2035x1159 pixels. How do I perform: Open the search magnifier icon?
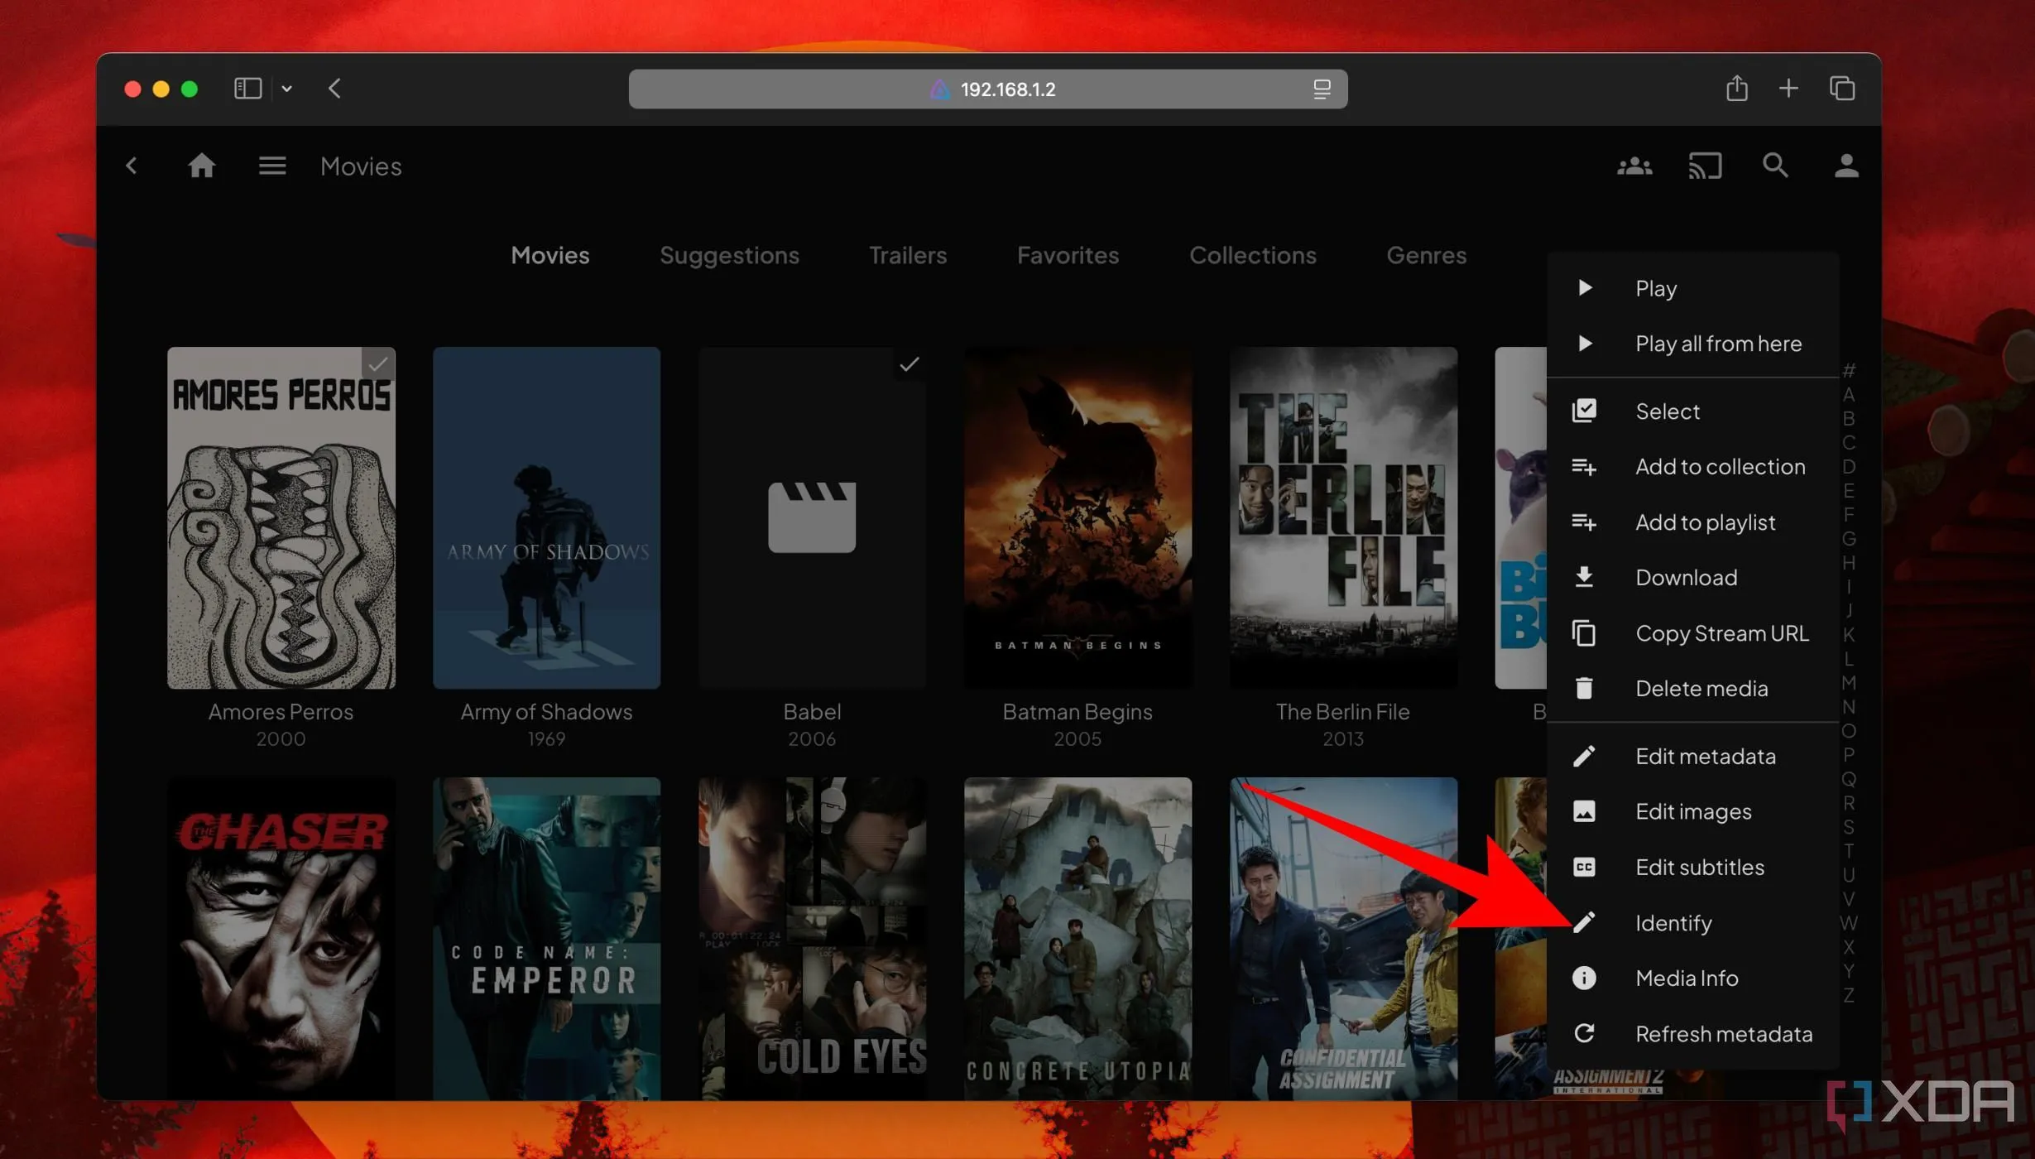tap(1775, 166)
